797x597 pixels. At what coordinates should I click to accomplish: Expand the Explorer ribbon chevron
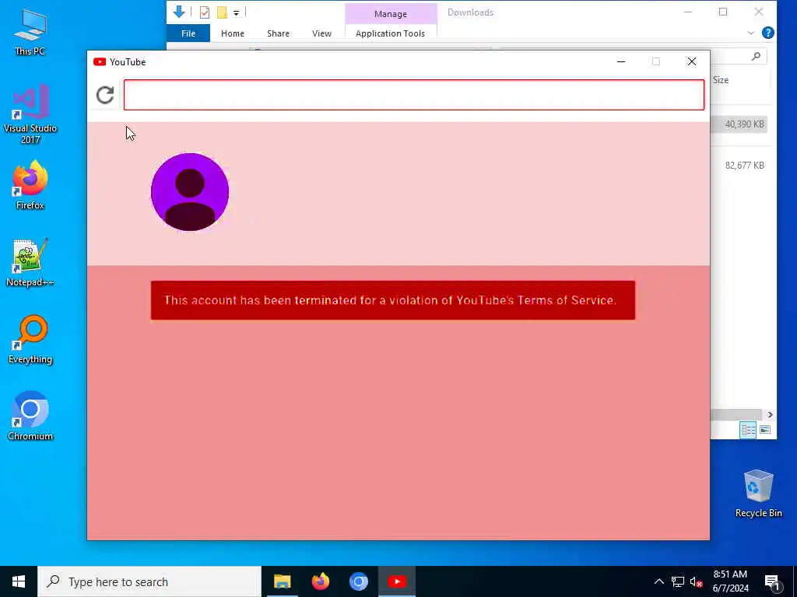pos(751,33)
